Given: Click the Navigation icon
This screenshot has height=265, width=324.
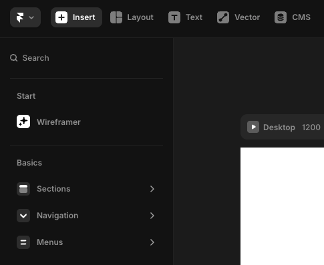Looking at the screenshot, I should point(23,216).
